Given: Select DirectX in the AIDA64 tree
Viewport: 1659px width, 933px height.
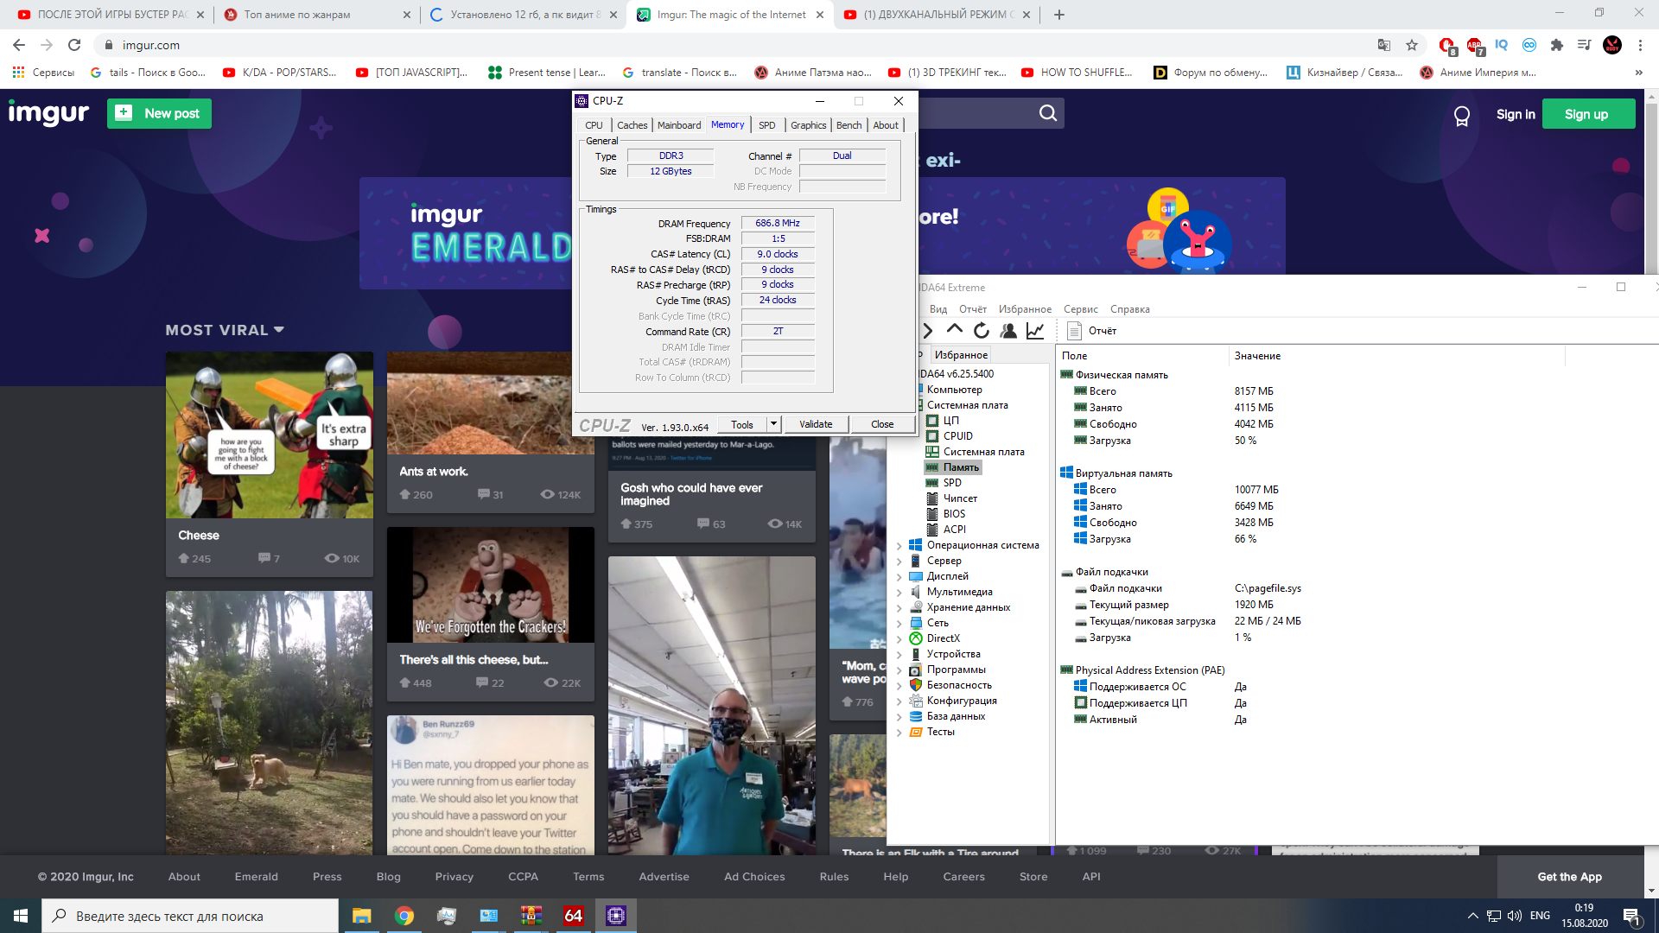Looking at the screenshot, I should point(944,638).
